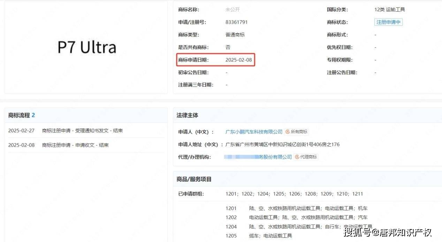
Task: Click the P7 Ultra trademark image
Action: (87, 47)
